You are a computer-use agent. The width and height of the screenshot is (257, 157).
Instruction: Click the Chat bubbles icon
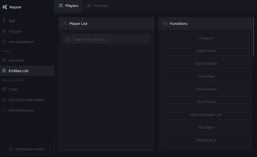[x=4, y=90]
